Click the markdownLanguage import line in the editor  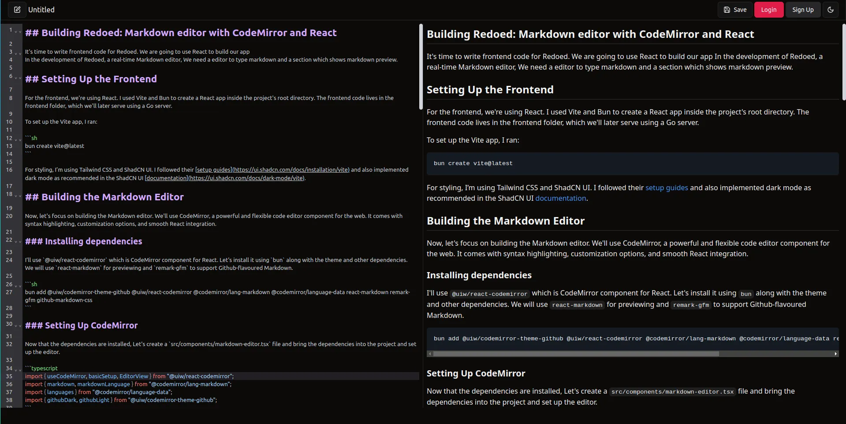click(x=128, y=384)
